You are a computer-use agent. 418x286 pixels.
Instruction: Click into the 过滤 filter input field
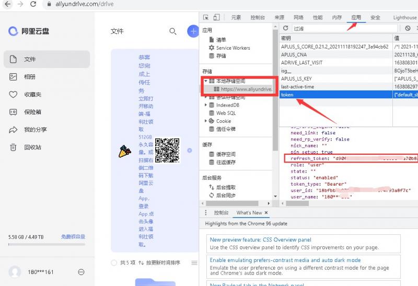[x=344, y=28]
